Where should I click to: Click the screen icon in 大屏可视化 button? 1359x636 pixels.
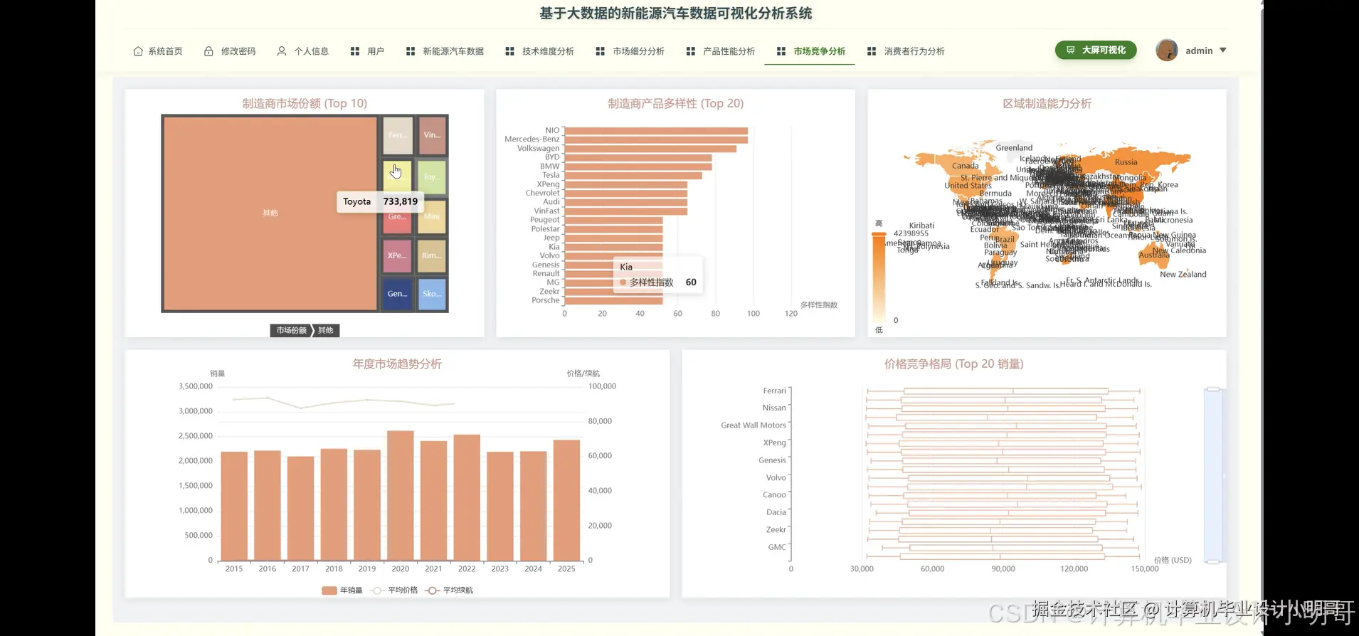(x=1070, y=50)
